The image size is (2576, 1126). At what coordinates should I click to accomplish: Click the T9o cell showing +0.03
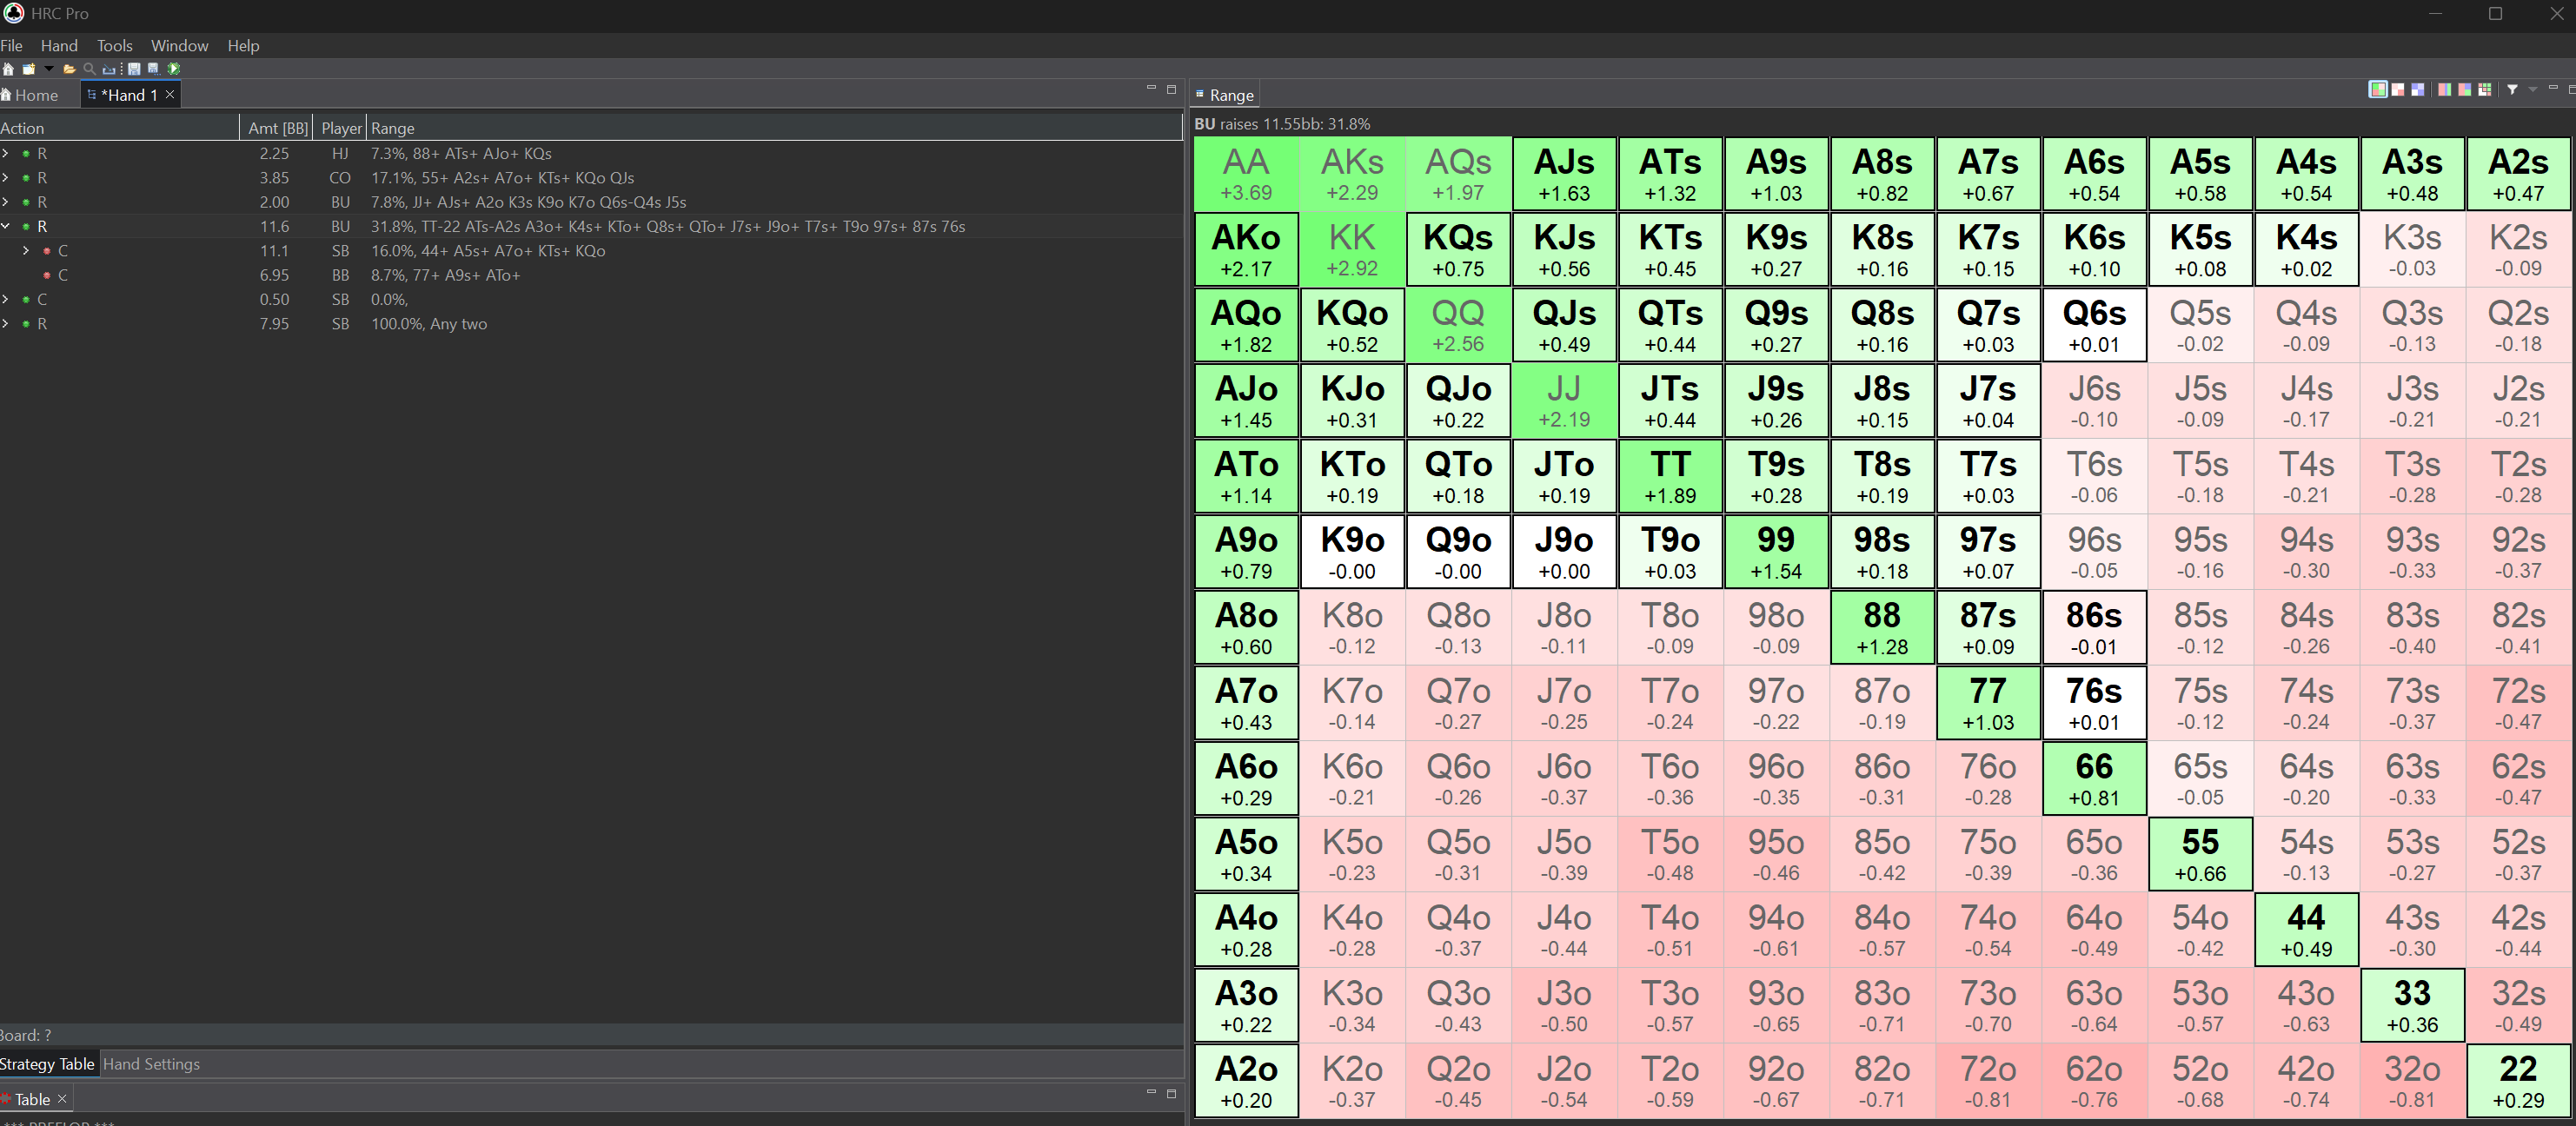coord(1670,552)
